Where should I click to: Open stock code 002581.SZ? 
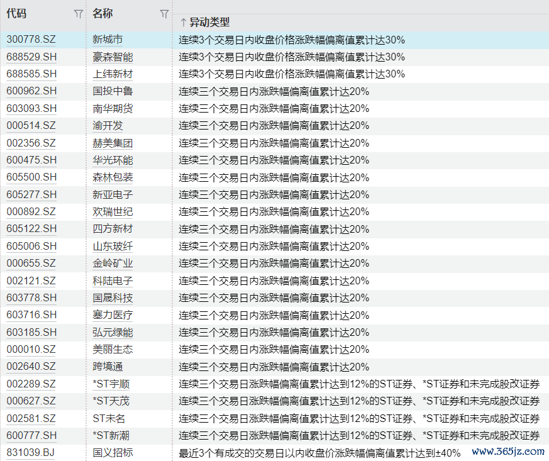(x=31, y=418)
